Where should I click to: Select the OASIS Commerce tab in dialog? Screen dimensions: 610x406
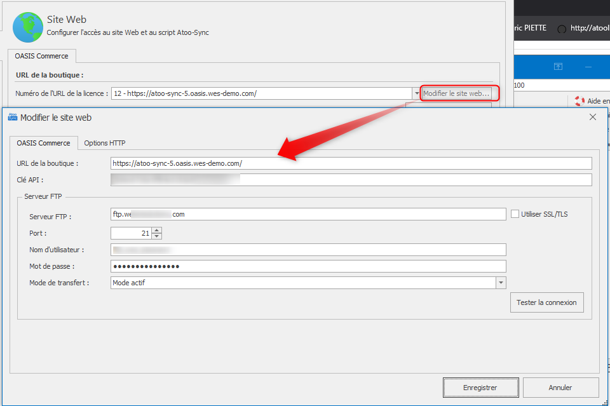pos(44,143)
